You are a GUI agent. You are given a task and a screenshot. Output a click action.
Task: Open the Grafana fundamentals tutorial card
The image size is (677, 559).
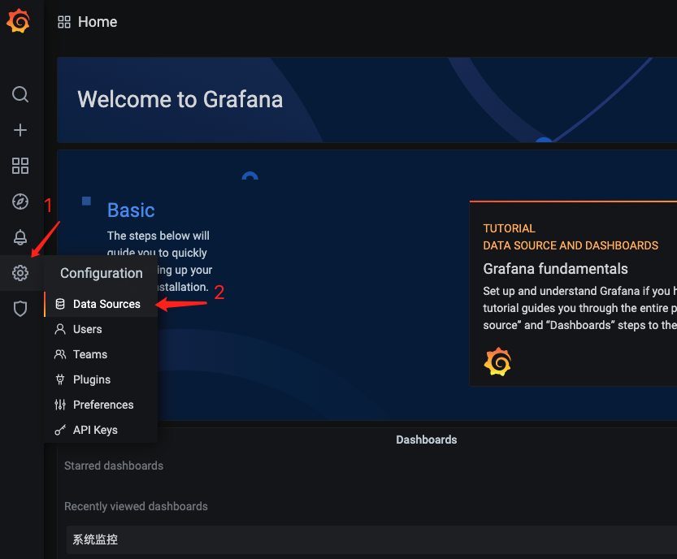[573, 293]
